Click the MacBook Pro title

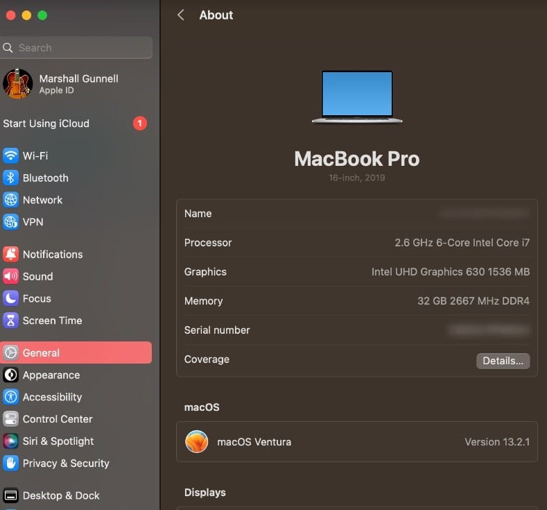(357, 159)
